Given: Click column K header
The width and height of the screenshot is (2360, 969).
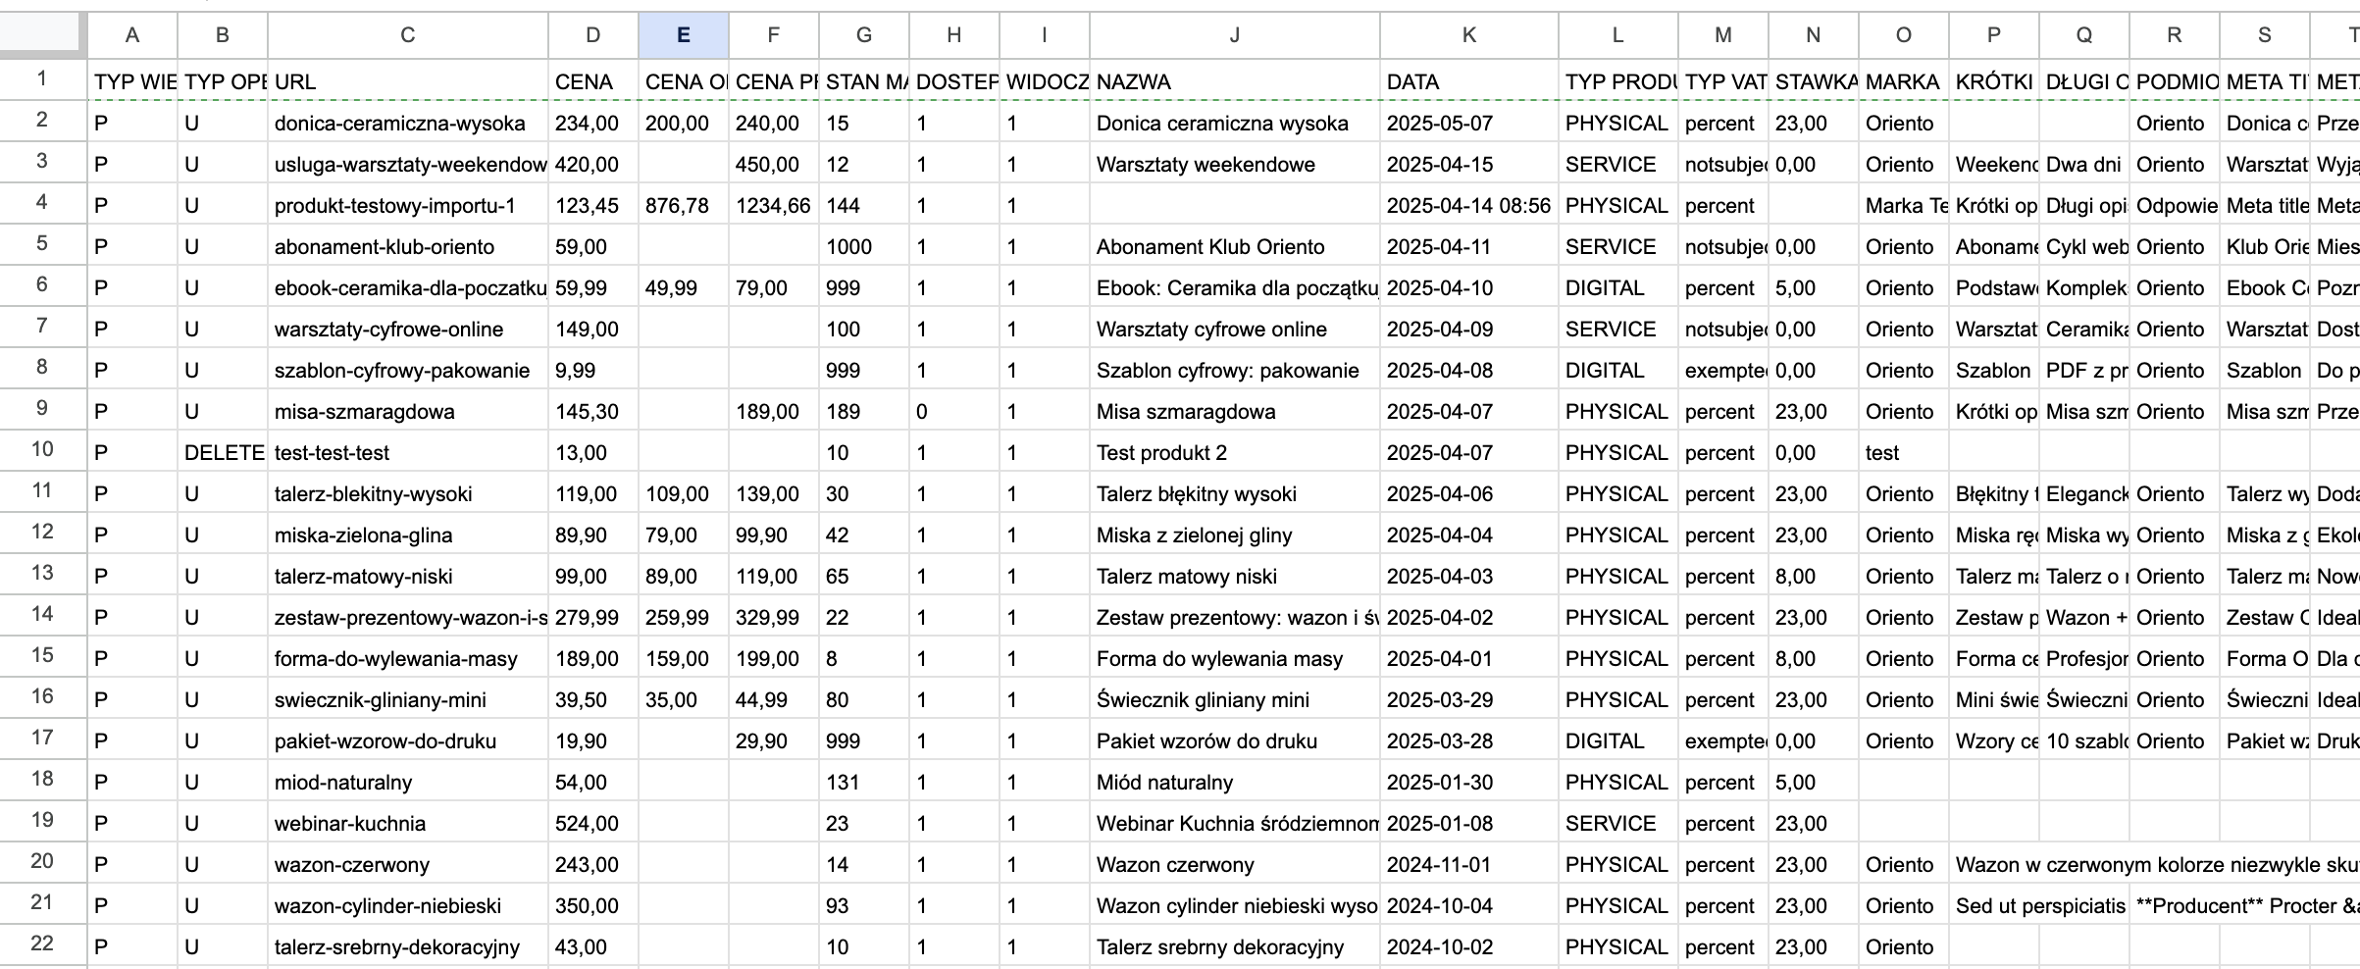Looking at the screenshot, I should [1468, 35].
